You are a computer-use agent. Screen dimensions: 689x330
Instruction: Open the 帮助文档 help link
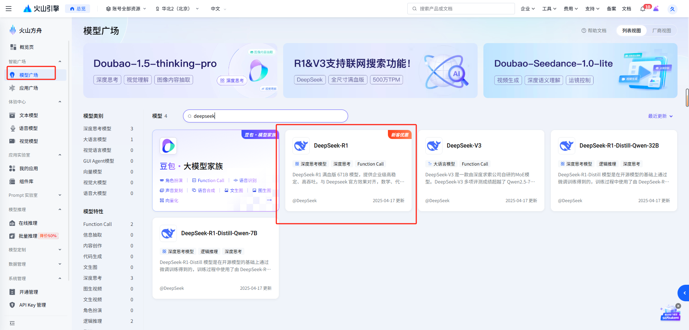click(x=594, y=31)
